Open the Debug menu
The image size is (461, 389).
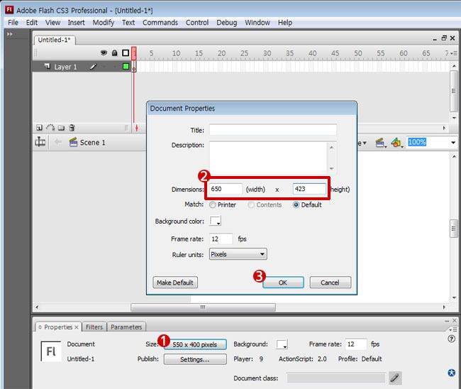click(x=227, y=23)
